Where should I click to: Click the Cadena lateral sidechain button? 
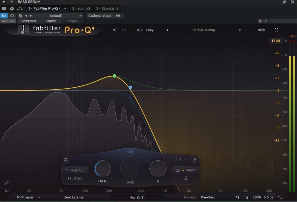click(x=105, y=16)
